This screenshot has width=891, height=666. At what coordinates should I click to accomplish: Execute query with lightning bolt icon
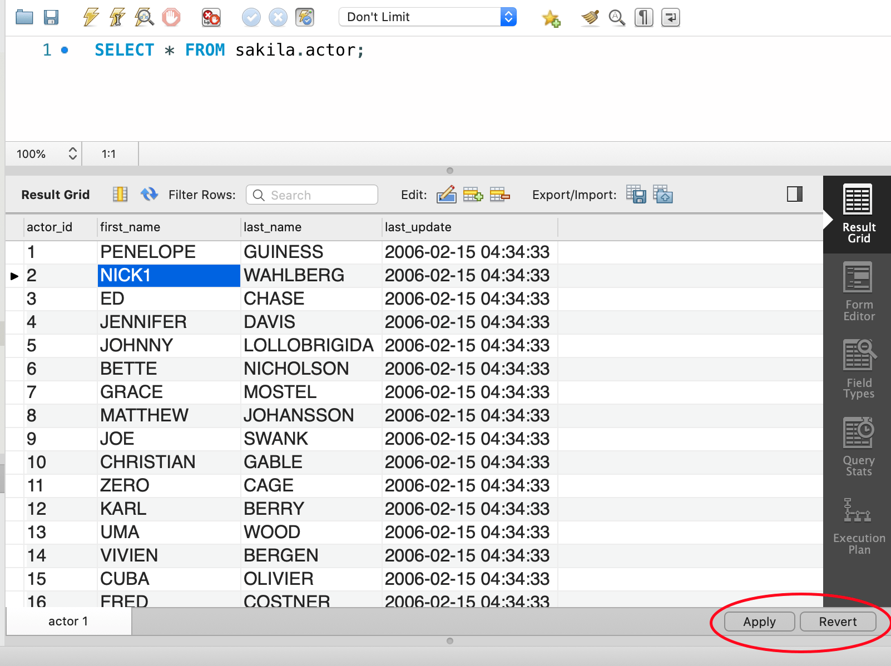[x=91, y=17]
